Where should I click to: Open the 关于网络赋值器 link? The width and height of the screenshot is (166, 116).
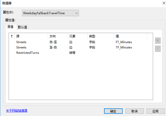click(x=17, y=111)
